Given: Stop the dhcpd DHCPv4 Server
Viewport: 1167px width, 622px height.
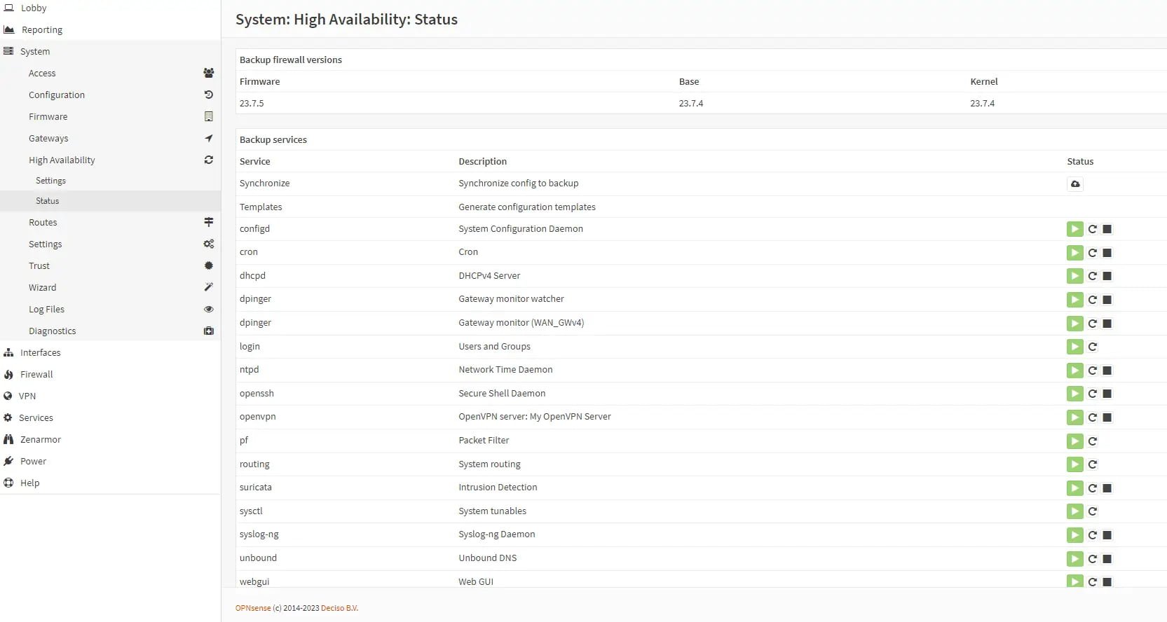Looking at the screenshot, I should (x=1107, y=276).
